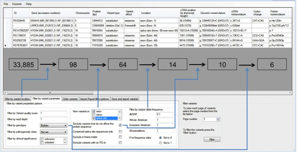This screenshot has width=297, height=152.
Task: Check Exclude variants with an RS id
Action: 120,143
